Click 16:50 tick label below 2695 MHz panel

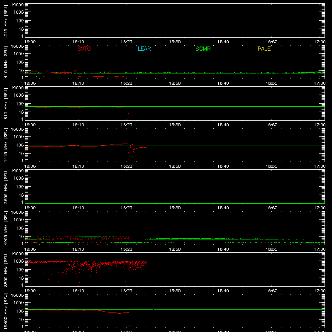(271, 208)
